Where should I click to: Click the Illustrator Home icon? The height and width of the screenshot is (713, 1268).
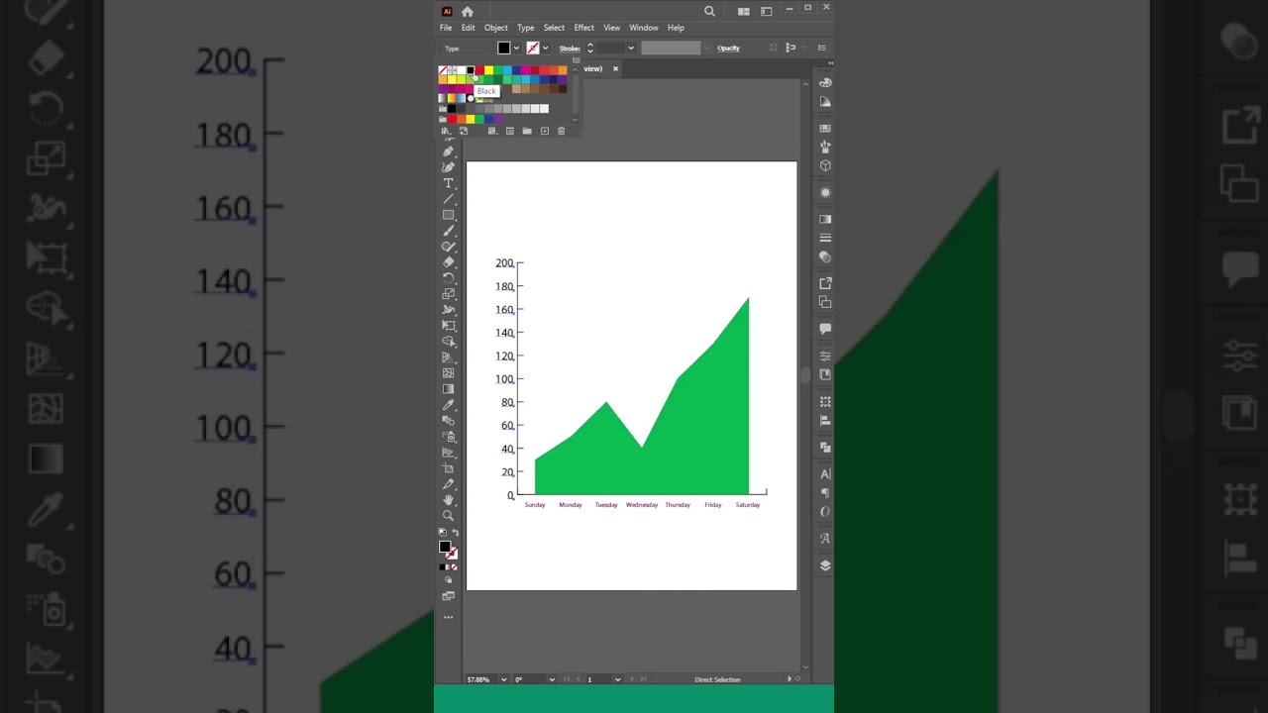[x=468, y=12]
